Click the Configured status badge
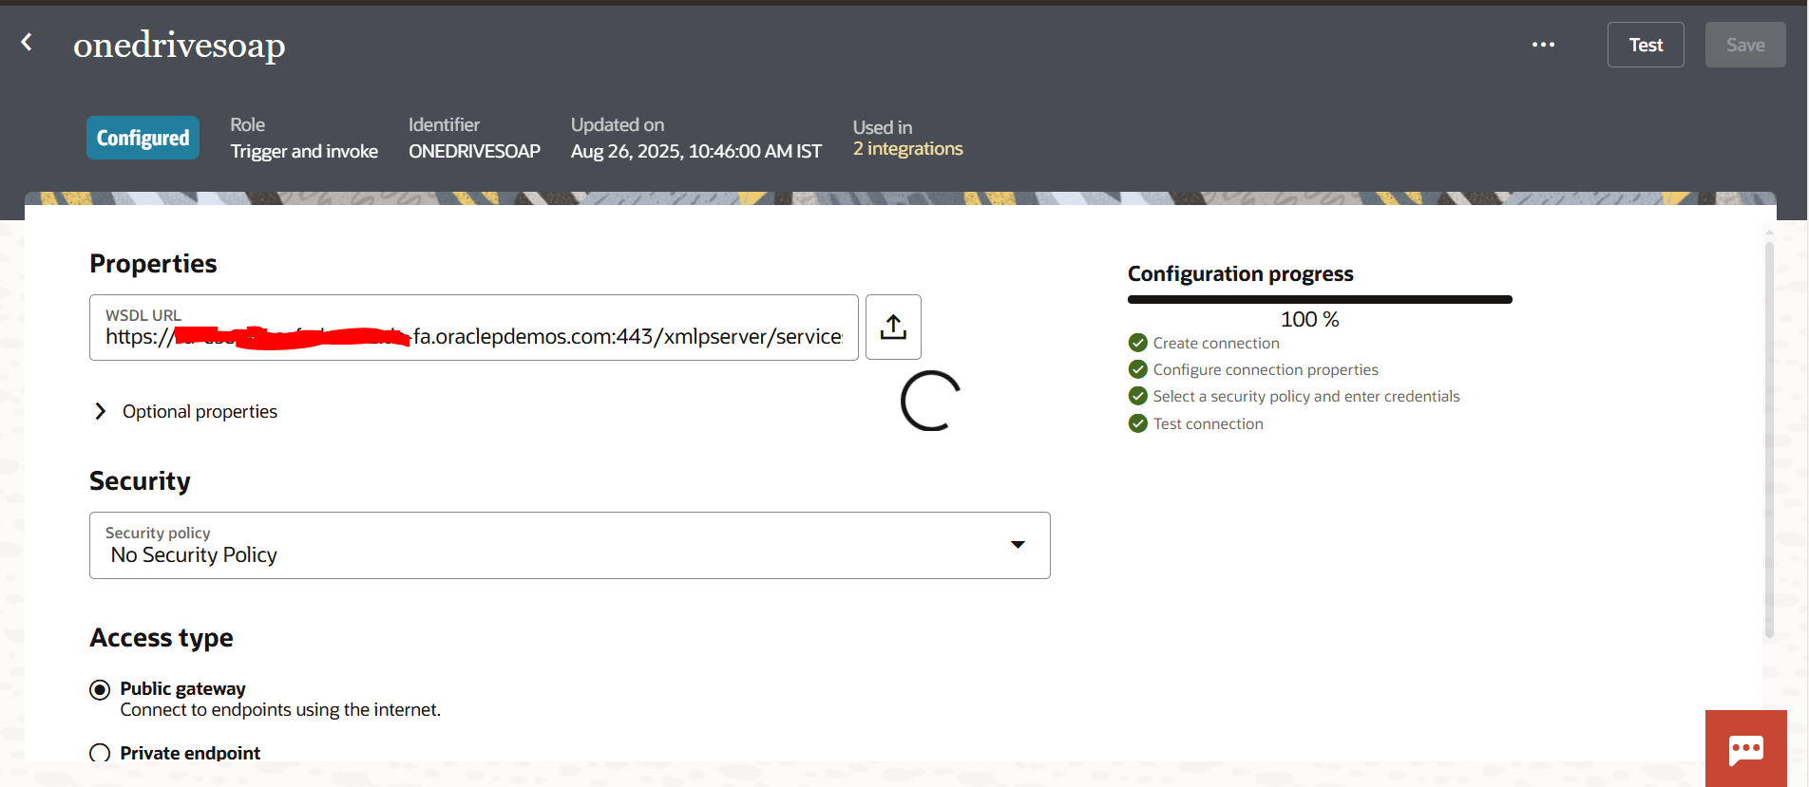This screenshot has height=787, width=1809. point(143,138)
